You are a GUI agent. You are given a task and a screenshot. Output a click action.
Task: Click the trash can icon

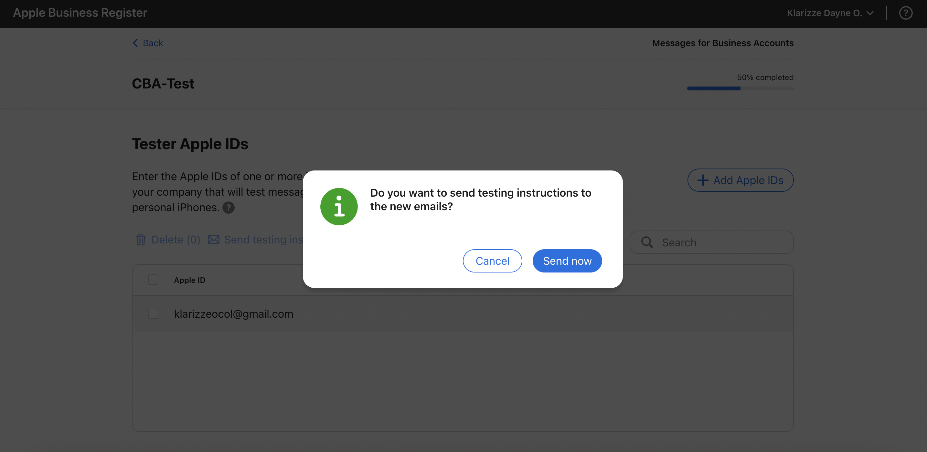coord(140,240)
